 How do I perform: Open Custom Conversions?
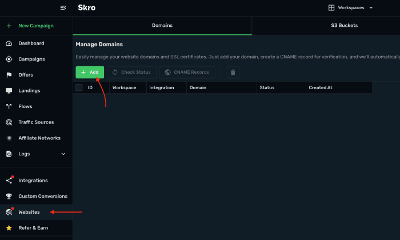[x=43, y=197]
